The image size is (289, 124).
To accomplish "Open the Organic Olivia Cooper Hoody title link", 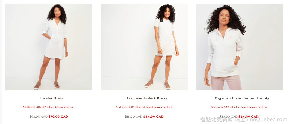I will tap(242, 98).
